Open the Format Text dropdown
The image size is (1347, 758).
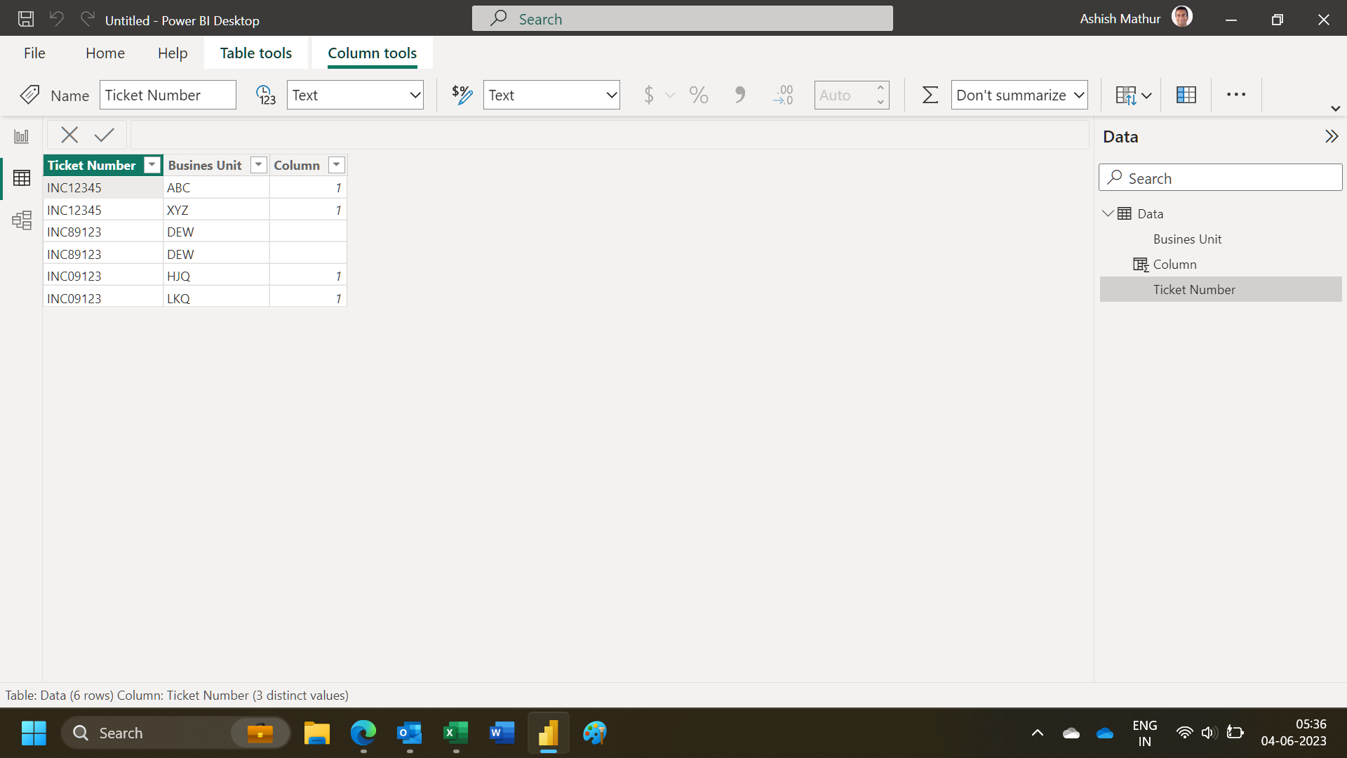tap(551, 95)
